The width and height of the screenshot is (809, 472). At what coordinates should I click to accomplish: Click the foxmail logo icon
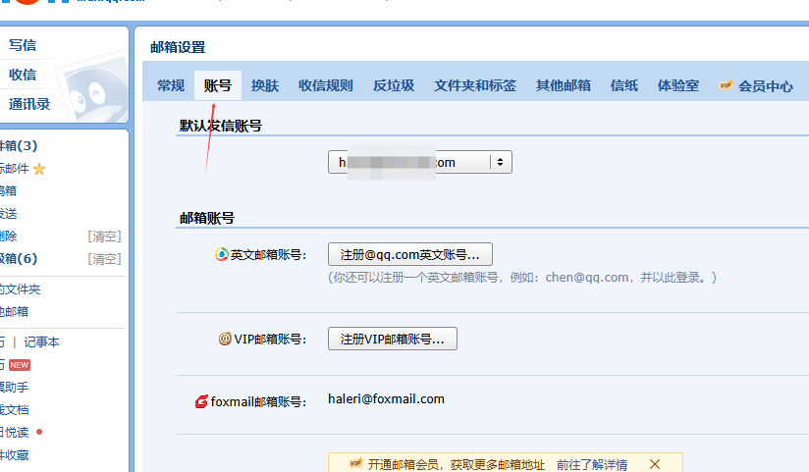tap(201, 401)
